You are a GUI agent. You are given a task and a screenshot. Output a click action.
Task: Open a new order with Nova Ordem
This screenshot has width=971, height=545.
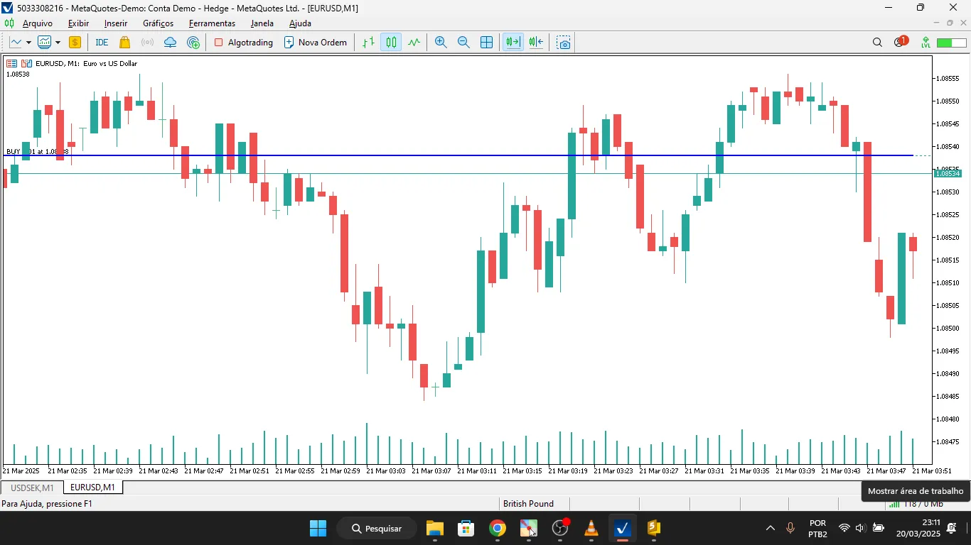coord(315,42)
